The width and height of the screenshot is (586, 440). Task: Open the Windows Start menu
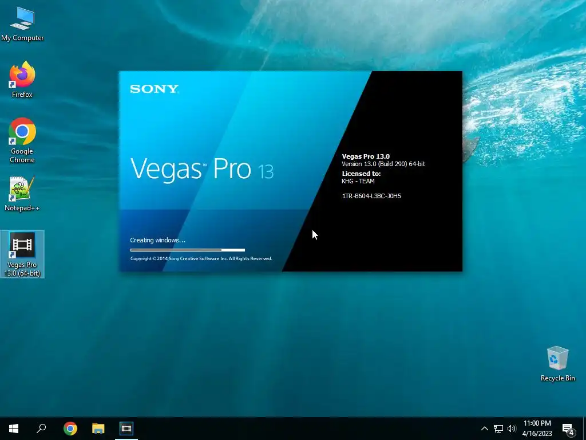[14, 429]
